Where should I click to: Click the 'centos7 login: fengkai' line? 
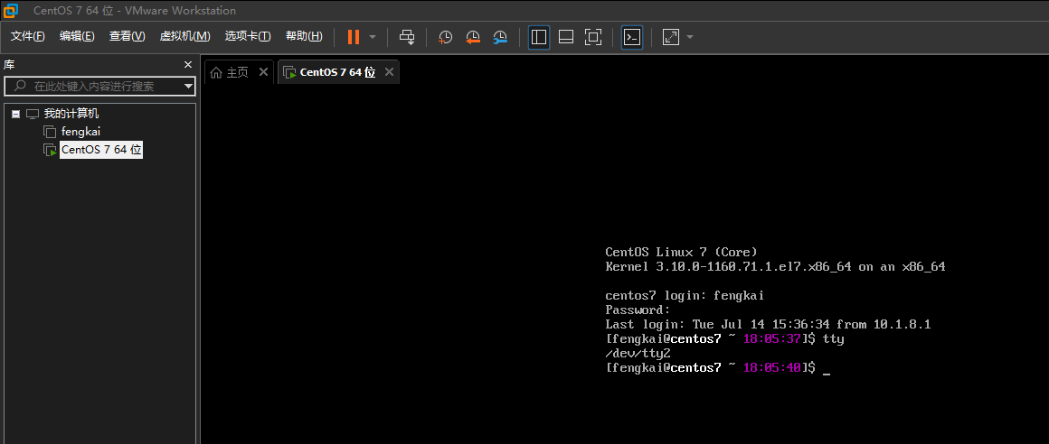[x=685, y=295]
